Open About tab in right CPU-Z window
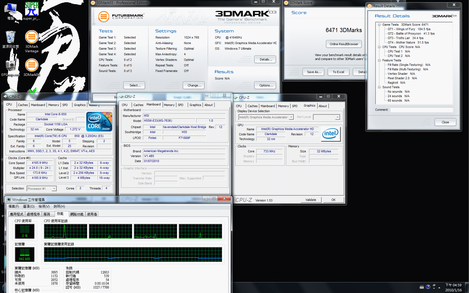This screenshot has width=469, height=293. pyautogui.click(x=323, y=106)
